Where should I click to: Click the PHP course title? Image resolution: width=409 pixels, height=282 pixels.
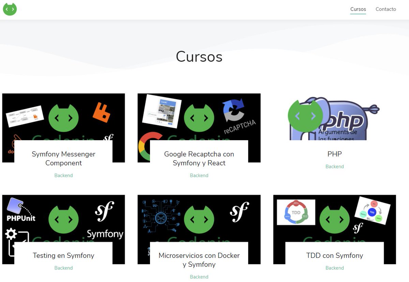[x=334, y=154]
